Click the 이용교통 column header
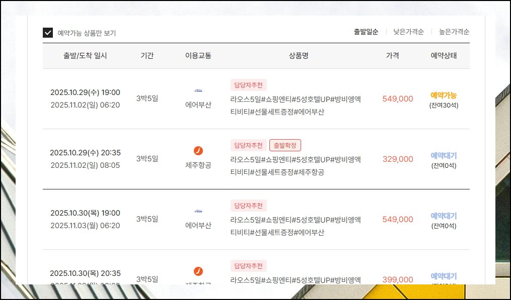Screen dimensions: 511x300 tap(198, 56)
